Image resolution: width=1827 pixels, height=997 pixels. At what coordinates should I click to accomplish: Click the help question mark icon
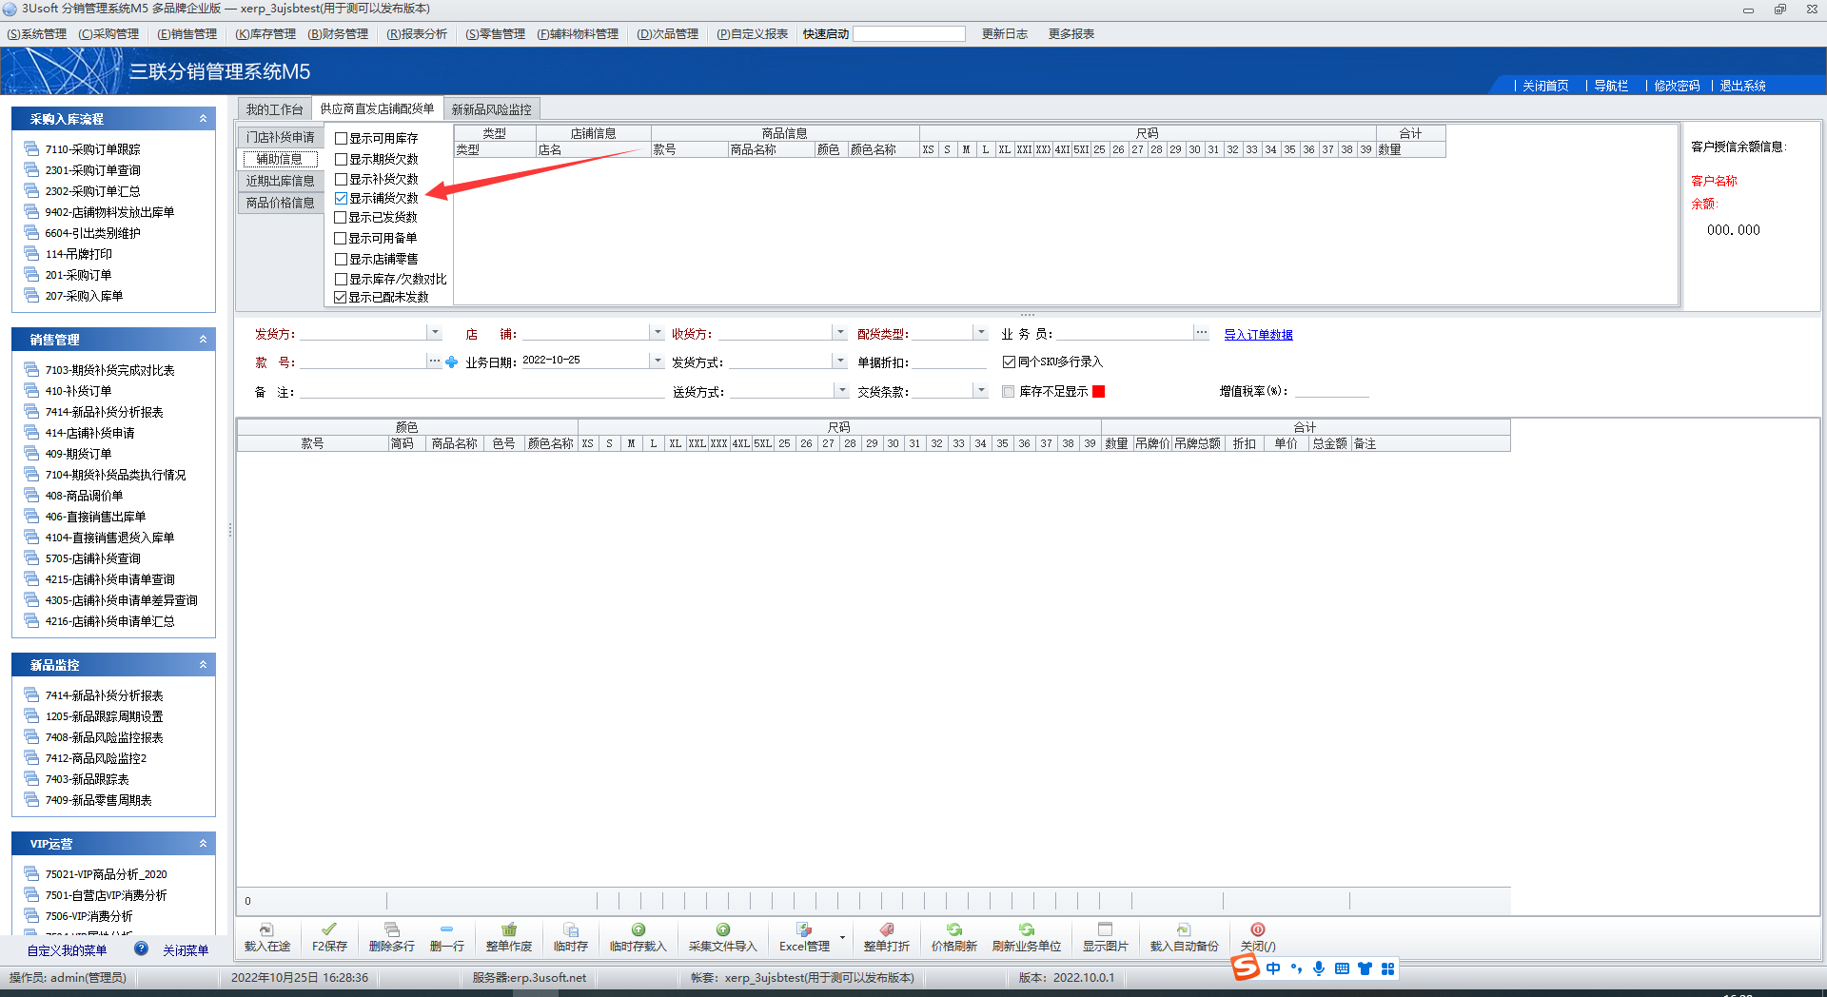[141, 948]
